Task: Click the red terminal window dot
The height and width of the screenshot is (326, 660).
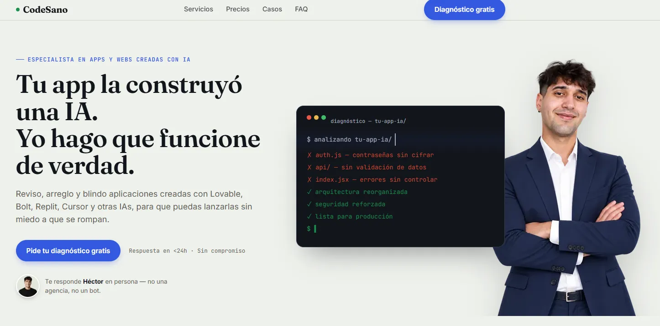Action: (309, 117)
